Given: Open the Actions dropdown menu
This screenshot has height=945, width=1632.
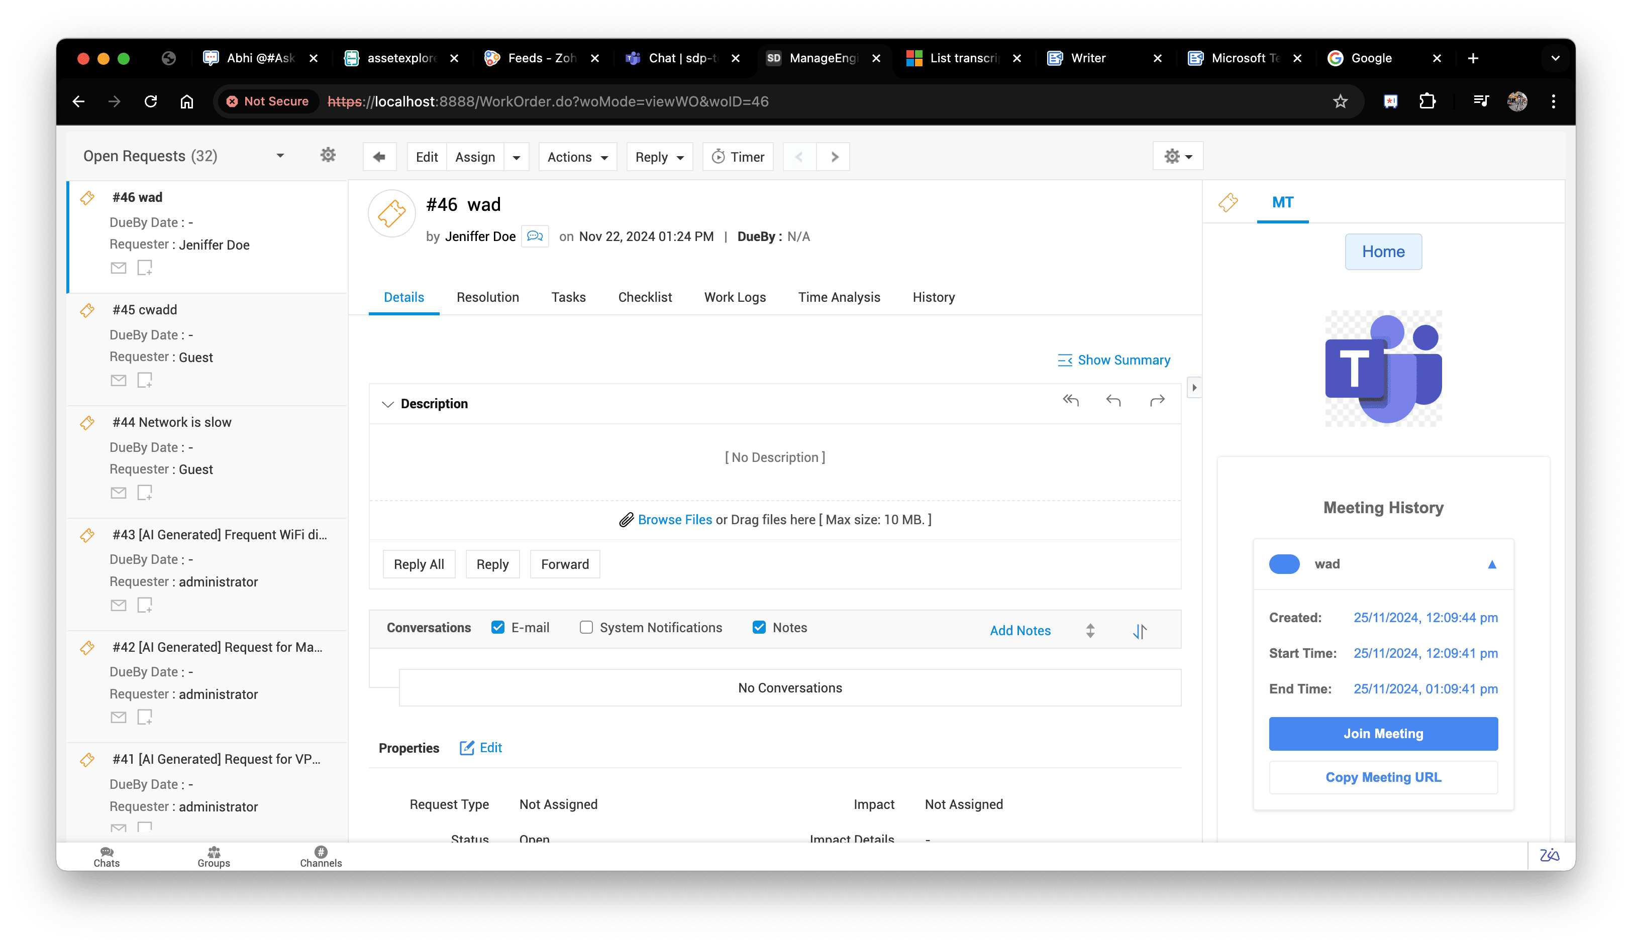Looking at the screenshot, I should point(577,157).
